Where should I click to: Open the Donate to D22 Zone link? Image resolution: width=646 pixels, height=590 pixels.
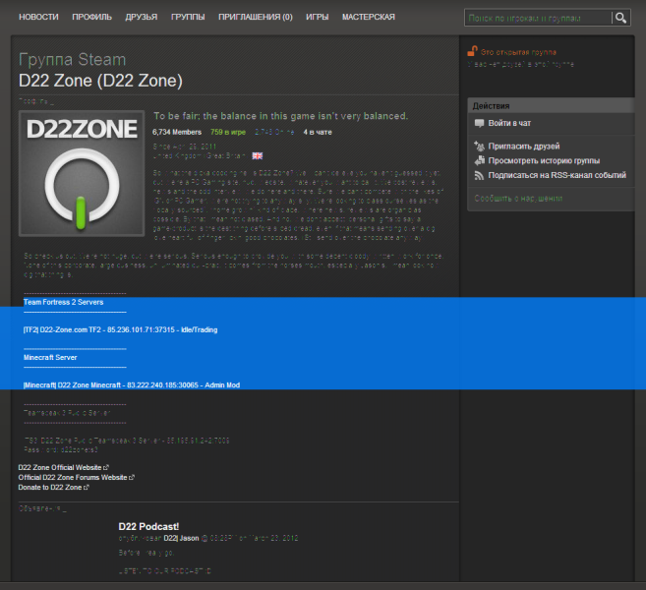pos(50,487)
